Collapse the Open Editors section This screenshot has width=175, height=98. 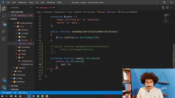tap(21, 12)
